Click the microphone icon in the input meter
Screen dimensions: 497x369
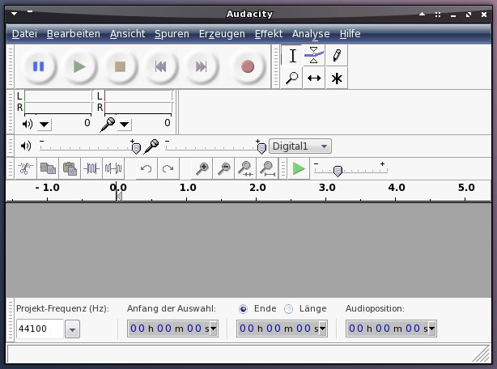pyautogui.click(x=108, y=125)
